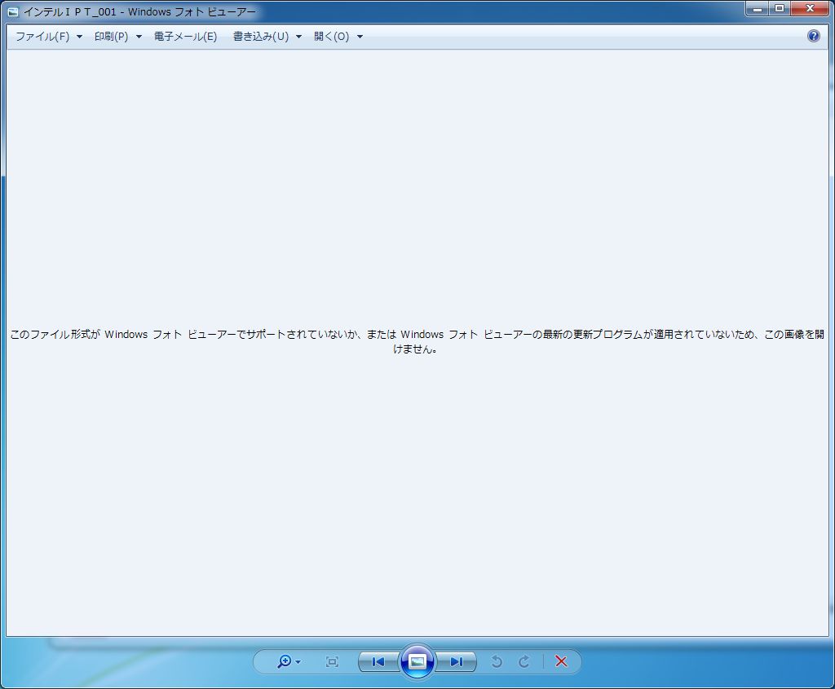
Task: Select the 電子メール(E) option
Action: click(185, 36)
